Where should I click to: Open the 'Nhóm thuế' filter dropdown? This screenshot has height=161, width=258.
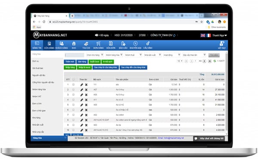tap(133, 55)
